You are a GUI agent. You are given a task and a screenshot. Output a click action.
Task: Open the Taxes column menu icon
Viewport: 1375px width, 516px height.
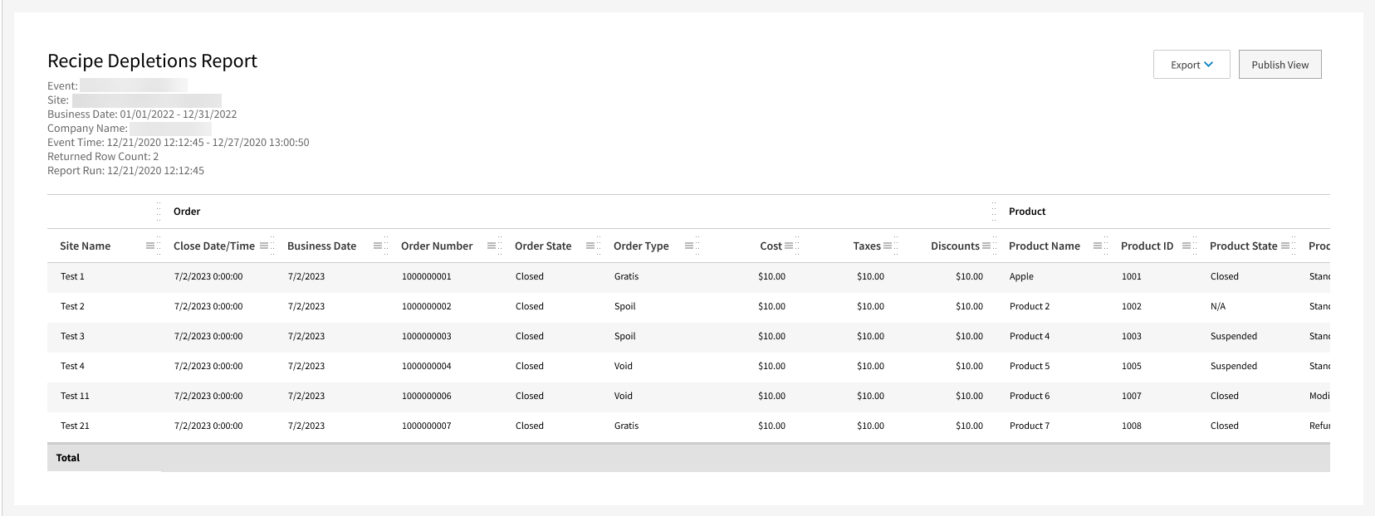pyautogui.click(x=888, y=246)
